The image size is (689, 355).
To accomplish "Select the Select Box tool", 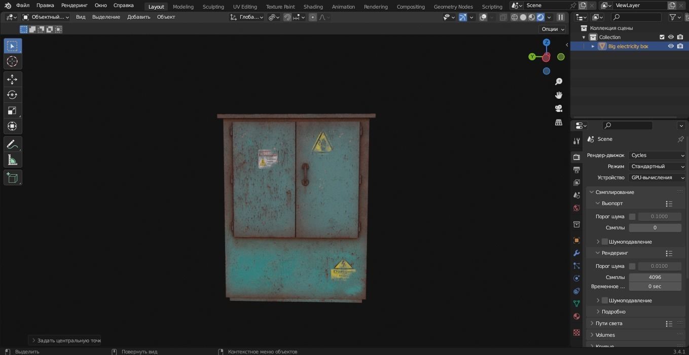I will (x=13, y=46).
